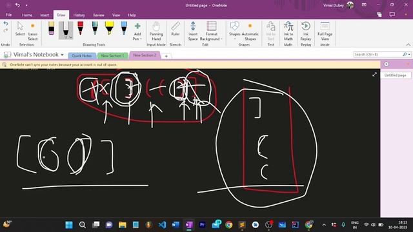Open the History ribbon tab
Image resolution: width=413 pixels, height=232 pixels.
tap(79, 15)
